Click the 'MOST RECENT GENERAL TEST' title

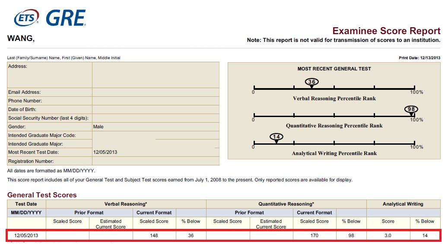point(334,69)
